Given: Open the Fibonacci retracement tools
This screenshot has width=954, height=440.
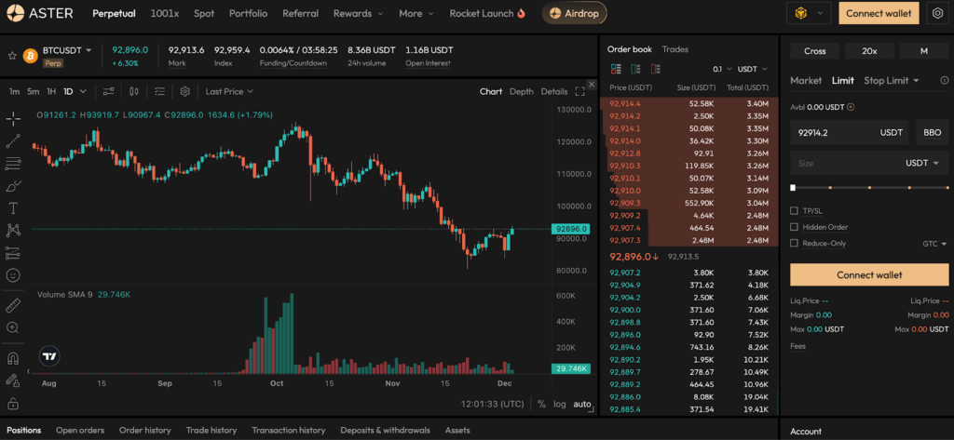Looking at the screenshot, I should tap(13, 164).
